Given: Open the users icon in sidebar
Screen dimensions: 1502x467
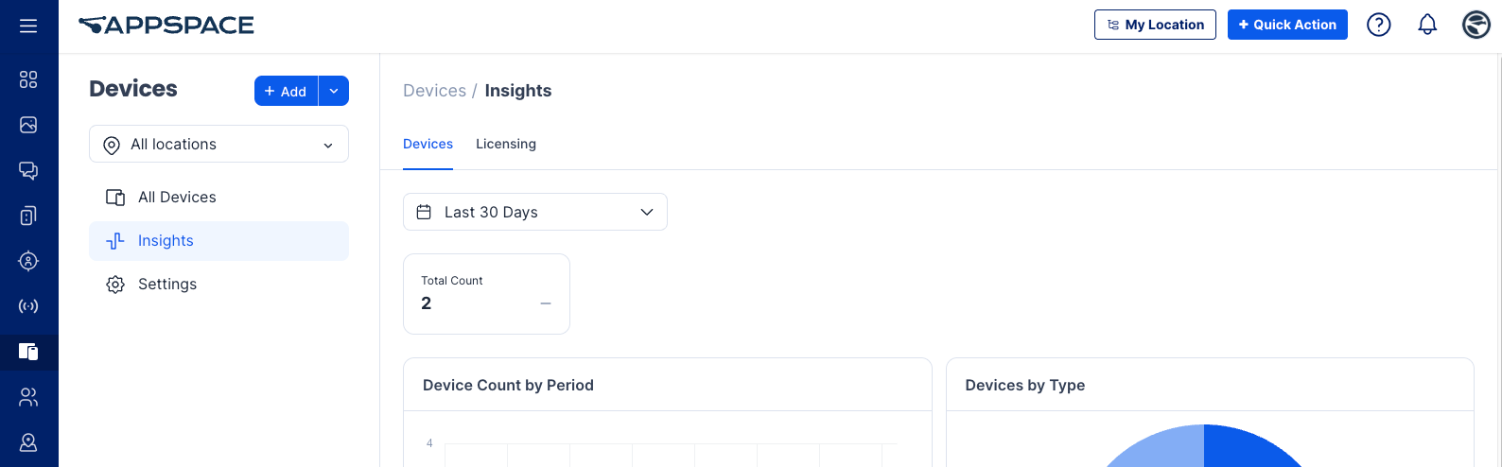Looking at the screenshot, I should (28, 397).
